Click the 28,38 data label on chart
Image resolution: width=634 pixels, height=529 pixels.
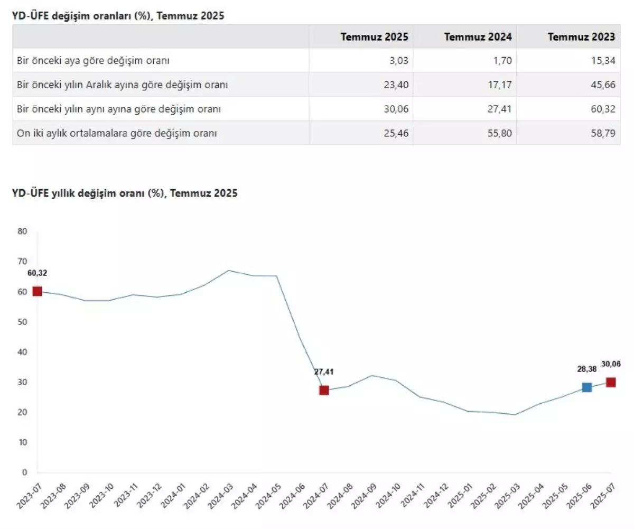click(586, 369)
